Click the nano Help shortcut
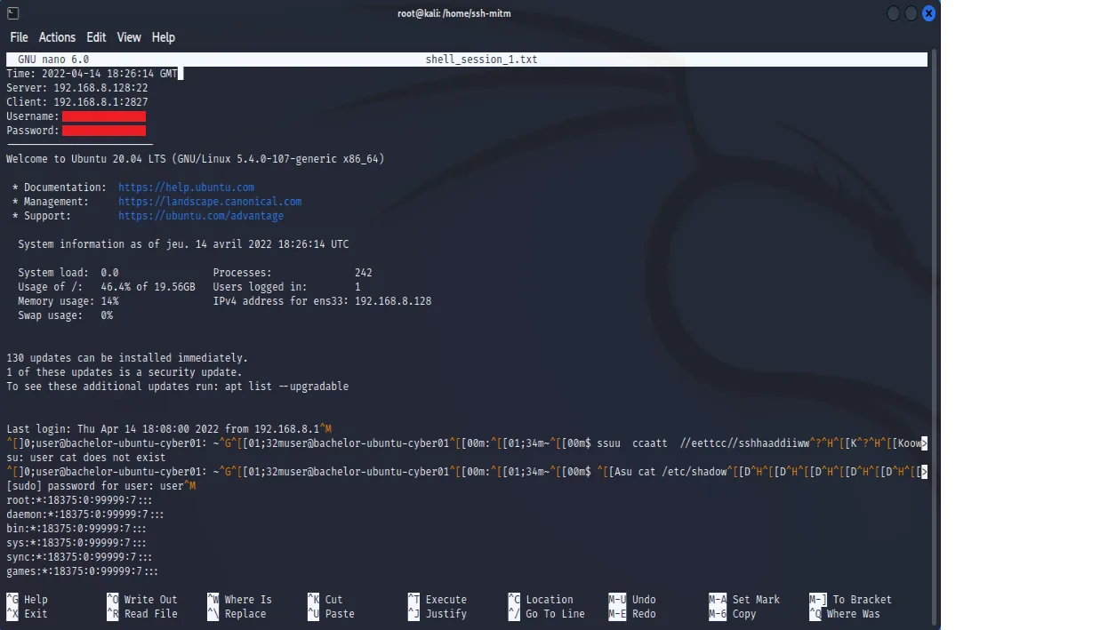The image size is (1100, 630). click(x=27, y=600)
